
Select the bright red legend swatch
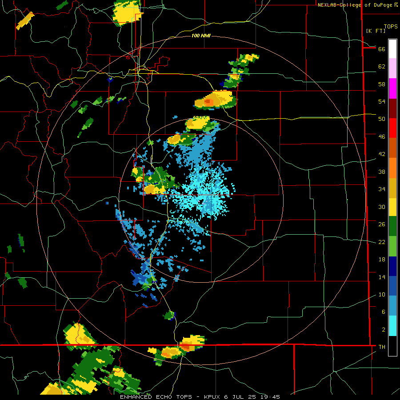392,128
